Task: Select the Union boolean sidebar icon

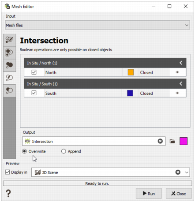Action: [x=10, y=65]
